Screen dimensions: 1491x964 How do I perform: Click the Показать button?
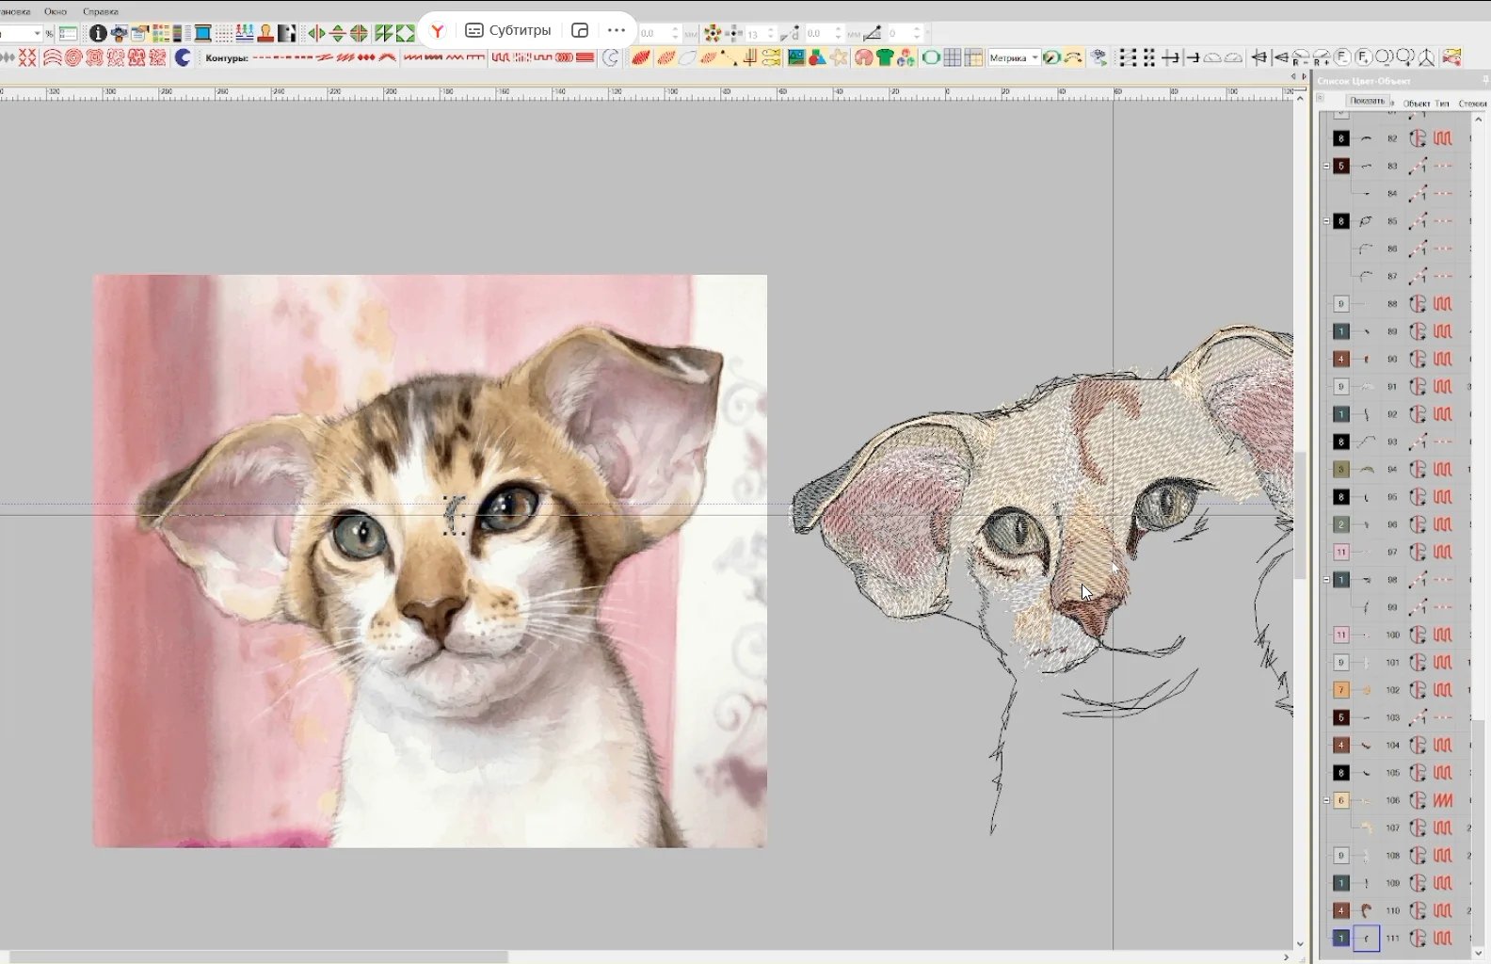(x=1367, y=101)
